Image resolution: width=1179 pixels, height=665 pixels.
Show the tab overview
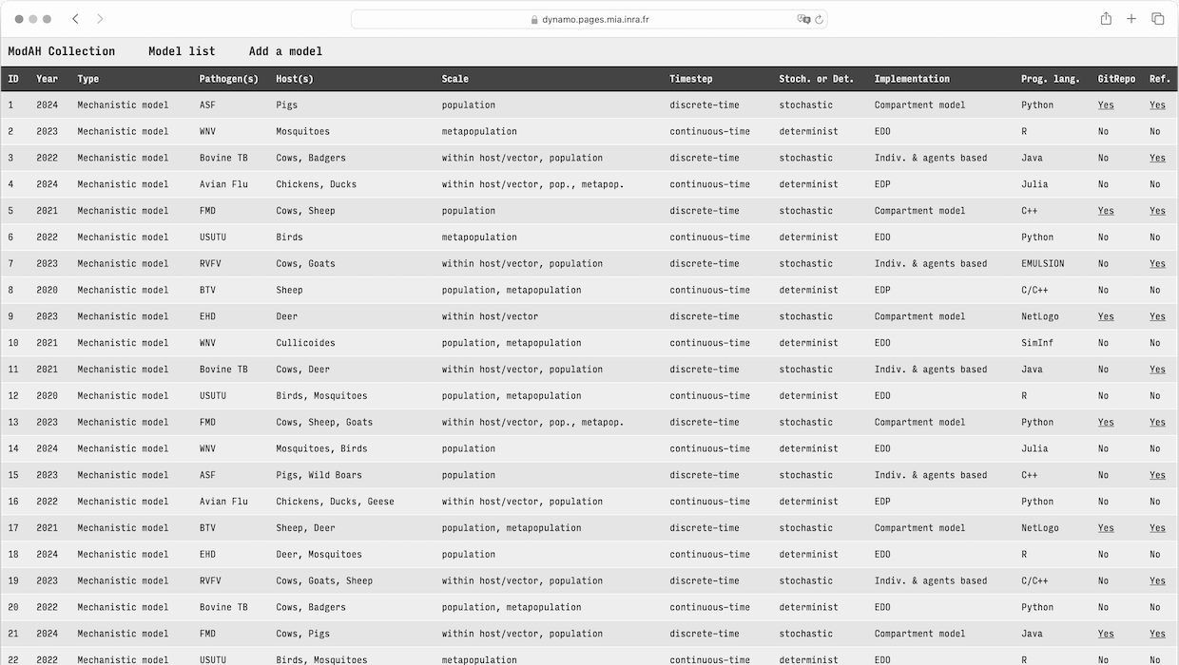(x=1157, y=19)
